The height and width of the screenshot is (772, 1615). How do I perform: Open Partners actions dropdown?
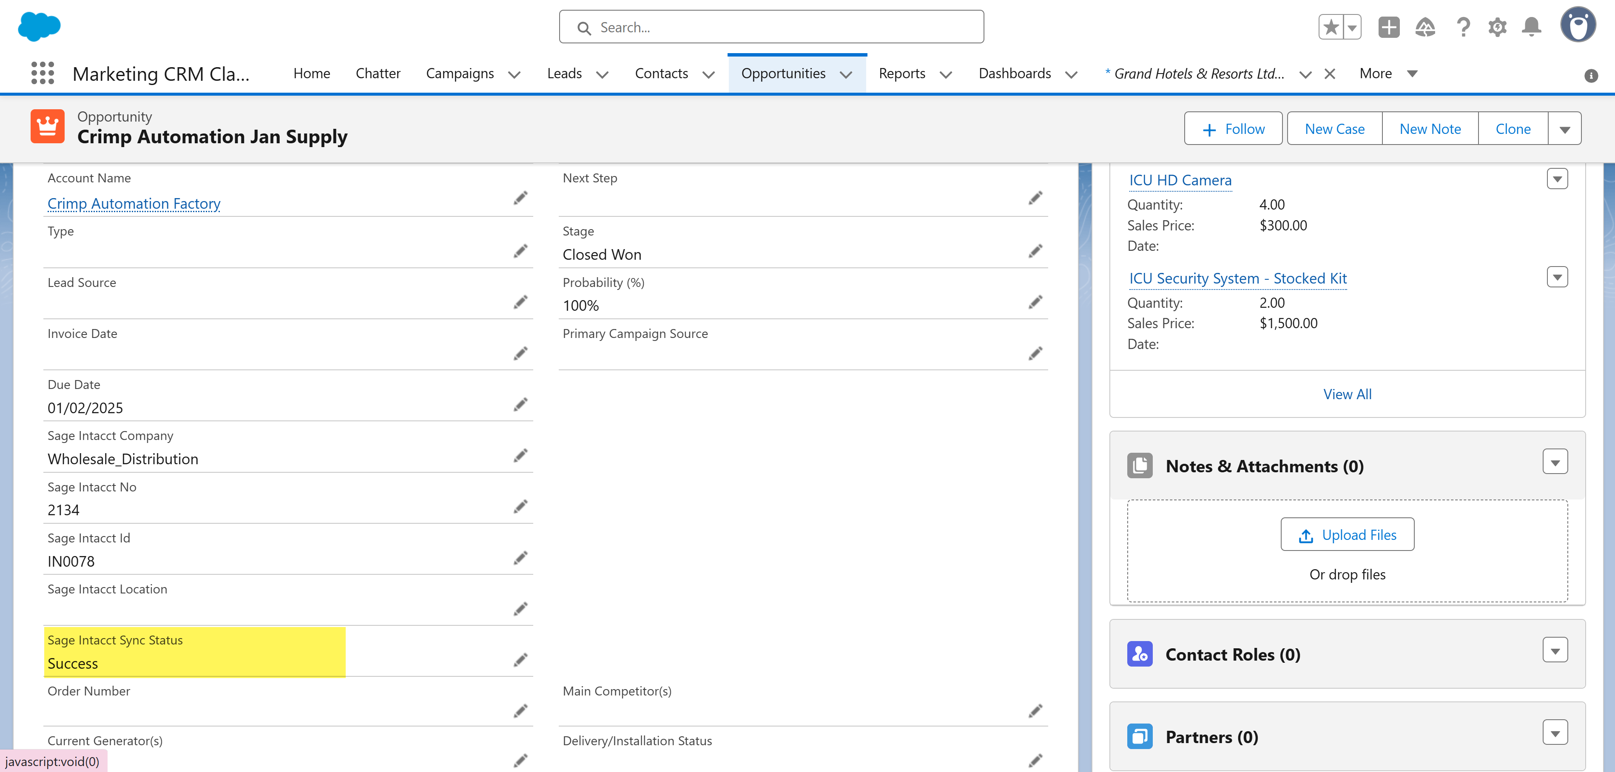(x=1555, y=732)
